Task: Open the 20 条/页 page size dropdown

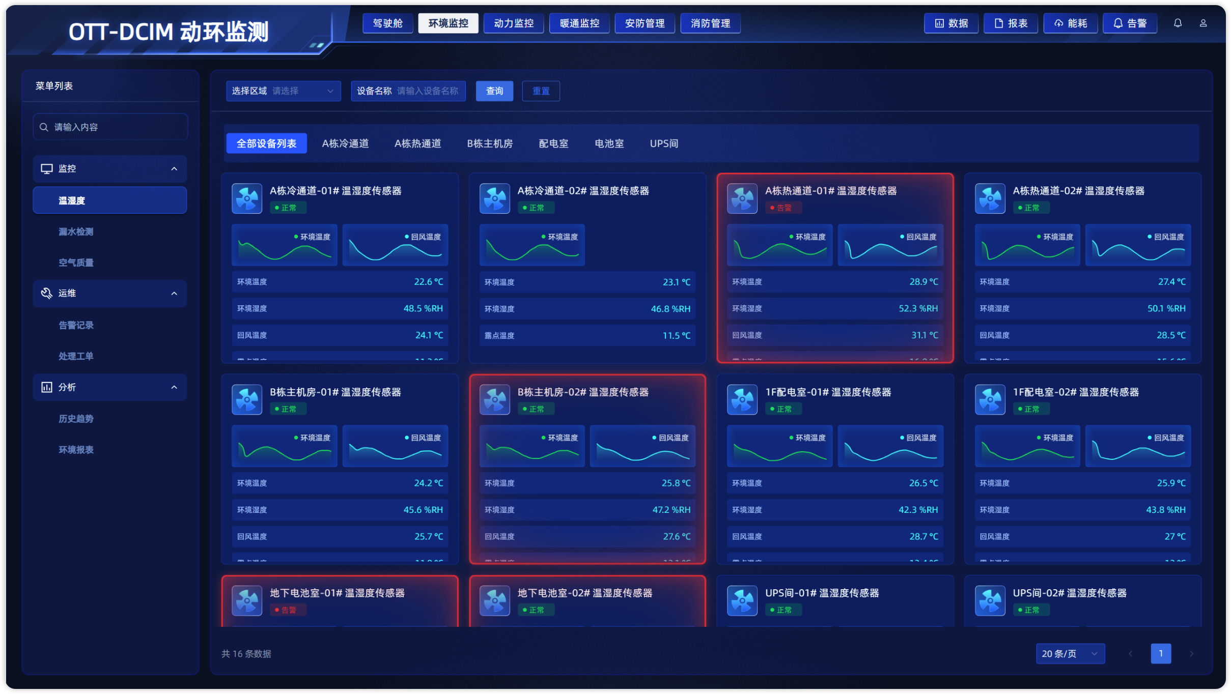Action: point(1070,654)
